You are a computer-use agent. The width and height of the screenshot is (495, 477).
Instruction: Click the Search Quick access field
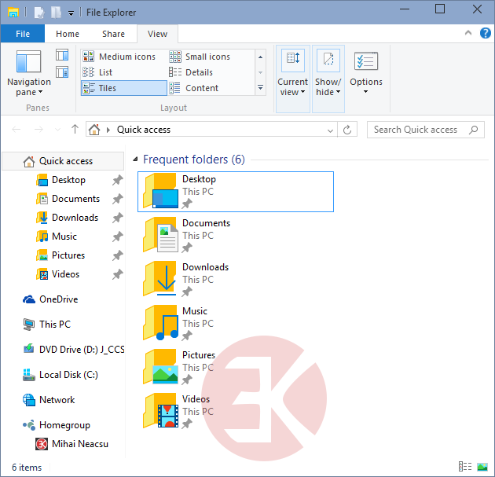(x=426, y=130)
